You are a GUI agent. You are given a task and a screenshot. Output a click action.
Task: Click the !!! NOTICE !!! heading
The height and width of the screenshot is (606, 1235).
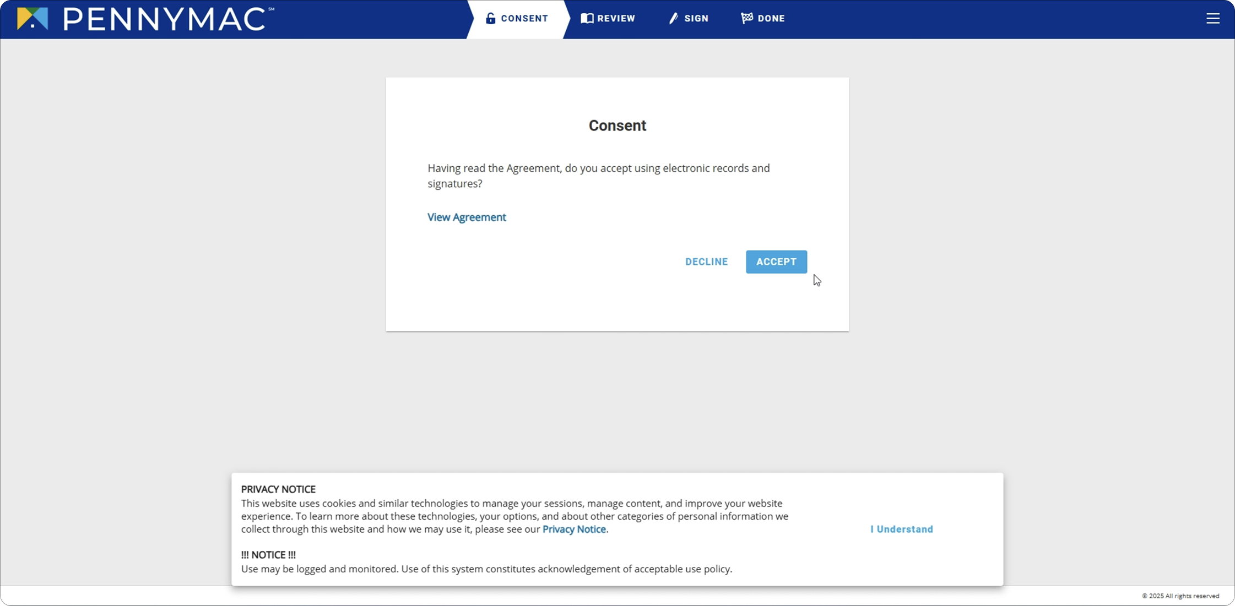268,555
